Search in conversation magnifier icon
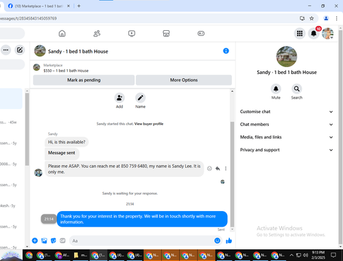 [x=297, y=89]
